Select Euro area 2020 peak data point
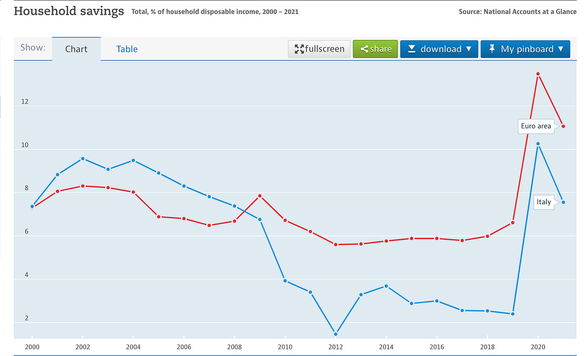 pos(538,74)
